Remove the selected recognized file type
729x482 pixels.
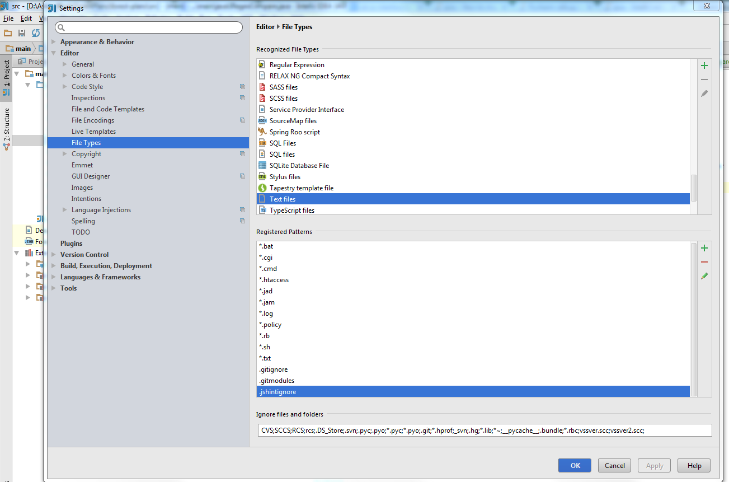pos(704,79)
